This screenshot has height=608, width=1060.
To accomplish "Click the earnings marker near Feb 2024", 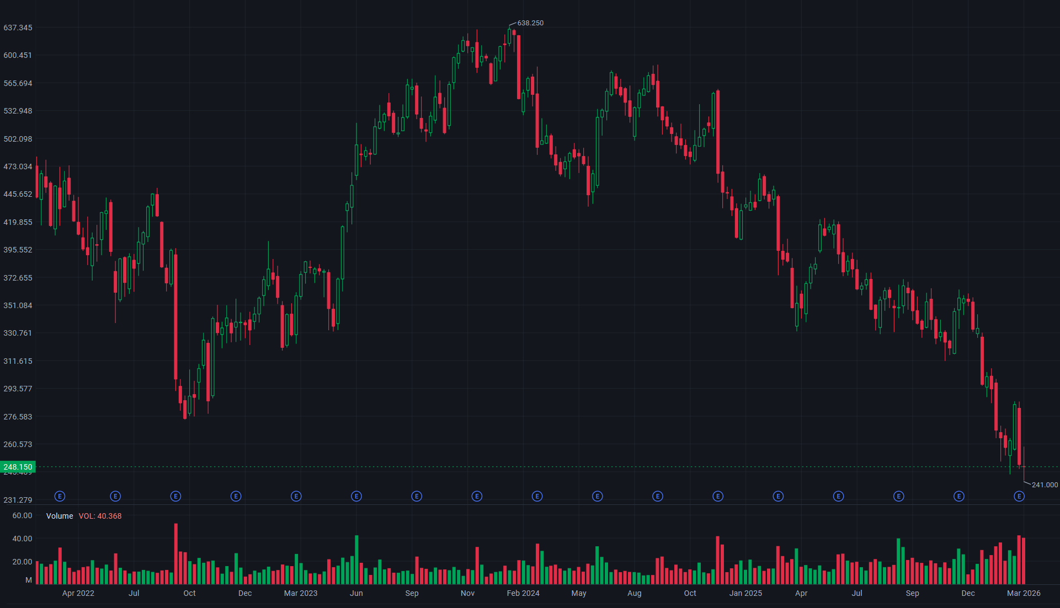I will click(537, 496).
